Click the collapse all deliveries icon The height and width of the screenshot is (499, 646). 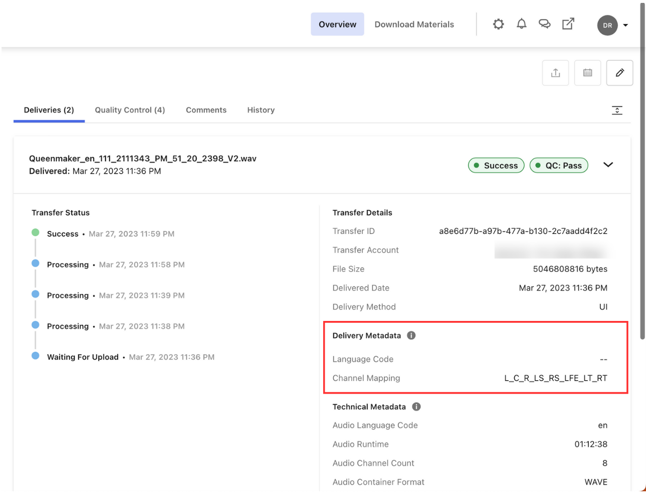(x=617, y=110)
